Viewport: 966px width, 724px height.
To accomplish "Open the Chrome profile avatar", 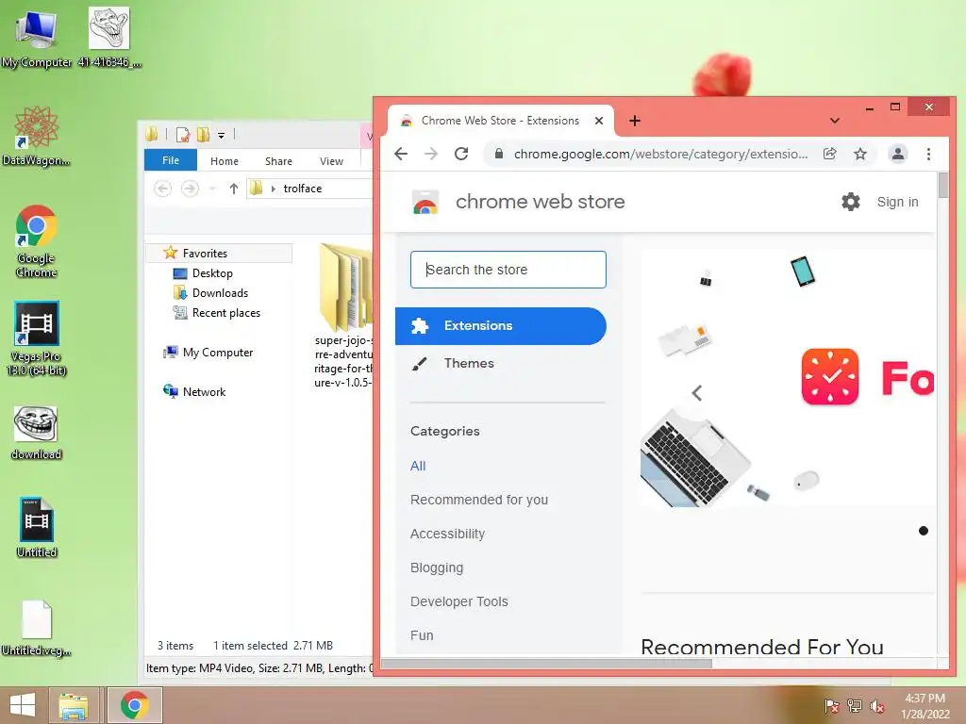I will pos(898,154).
